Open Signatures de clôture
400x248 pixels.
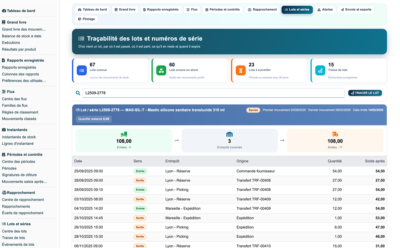click(19, 175)
